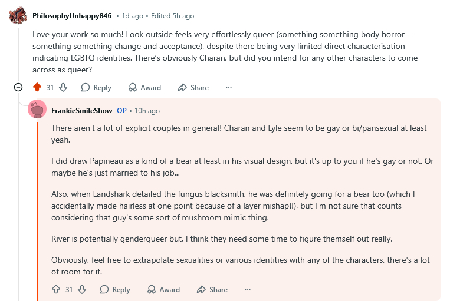Screen dimensions: 450x301
Task: Share FrankieSmileShow's reply
Action: pos(212,289)
